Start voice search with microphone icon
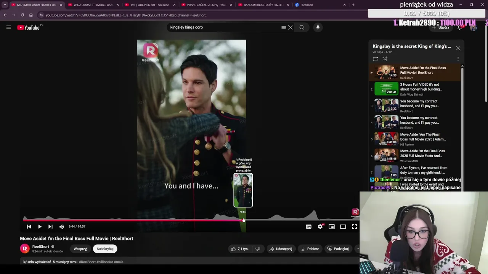488x274 pixels. pyautogui.click(x=318, y=27)
